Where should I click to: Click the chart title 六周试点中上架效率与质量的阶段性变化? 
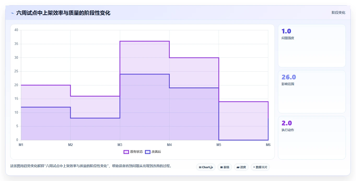click(63, 13)
